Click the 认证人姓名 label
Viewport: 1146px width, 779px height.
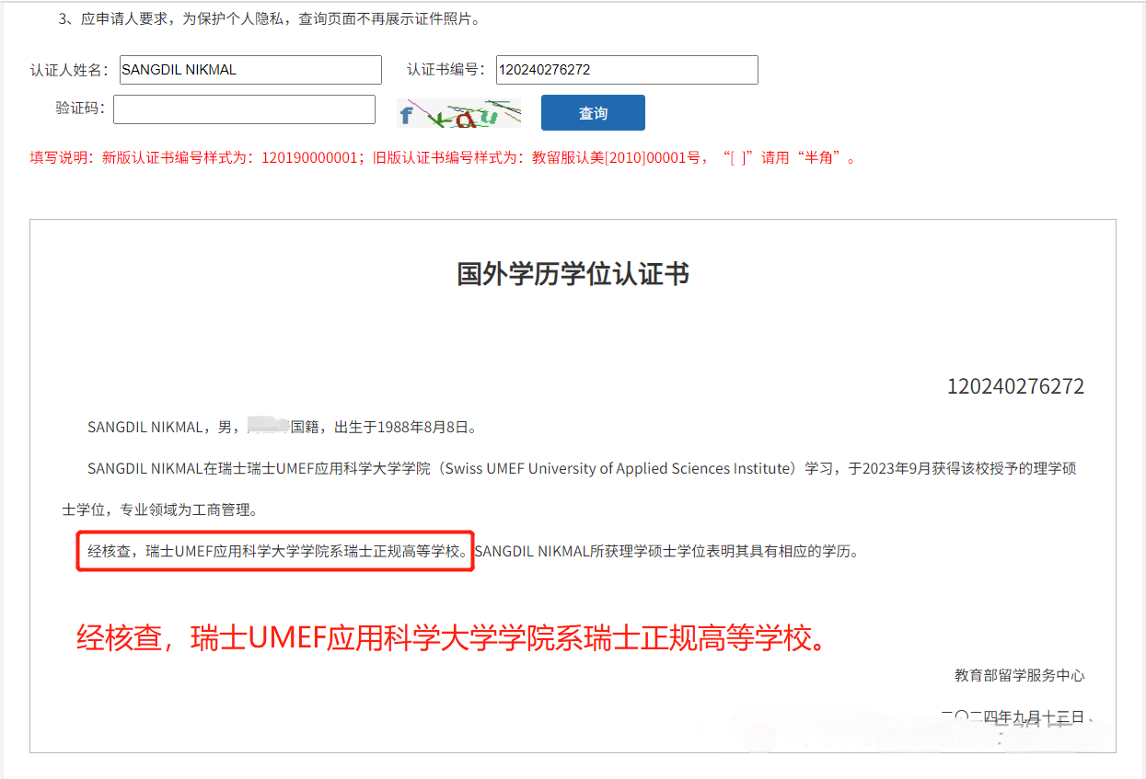(70, 70)
